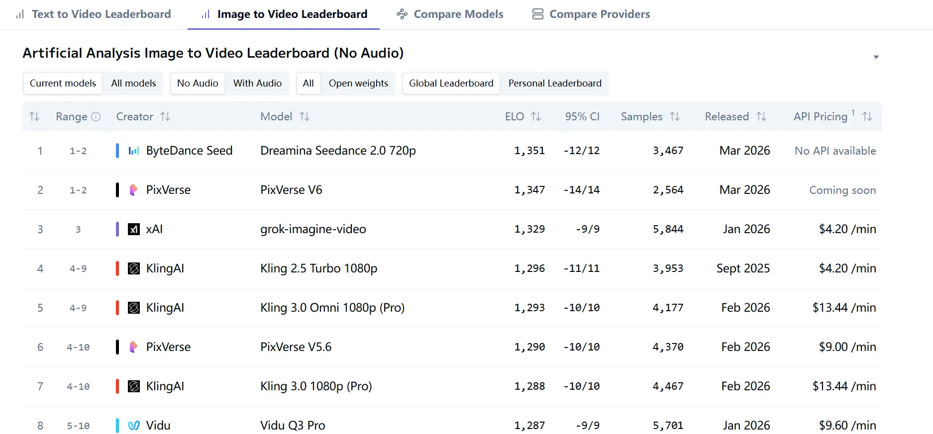Switch filter to All models
The width and height of the screenshot is (933, 434).
133,84
